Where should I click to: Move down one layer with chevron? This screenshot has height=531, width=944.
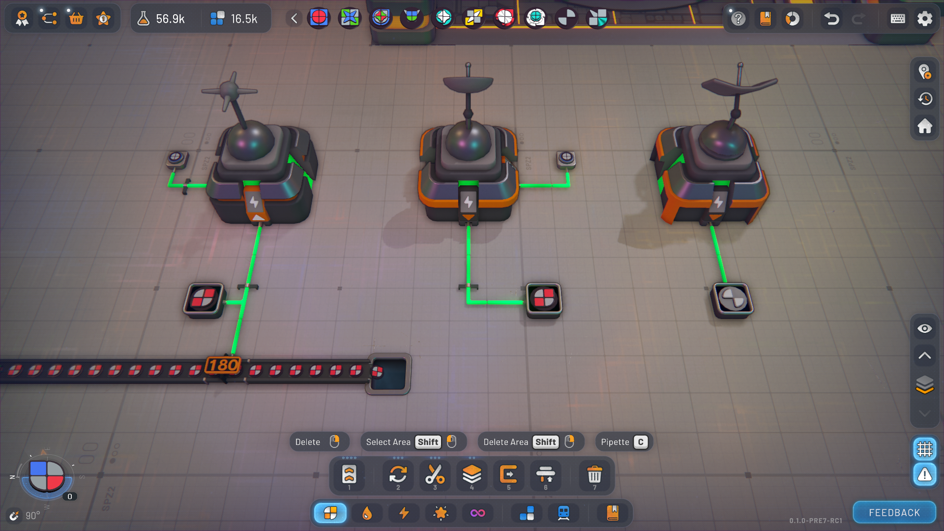tap(924, 413)
